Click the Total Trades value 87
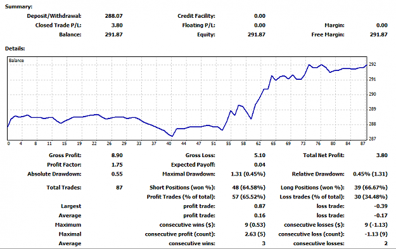The height and width of the screenshot is (249, 396). (x=119, y=188)
